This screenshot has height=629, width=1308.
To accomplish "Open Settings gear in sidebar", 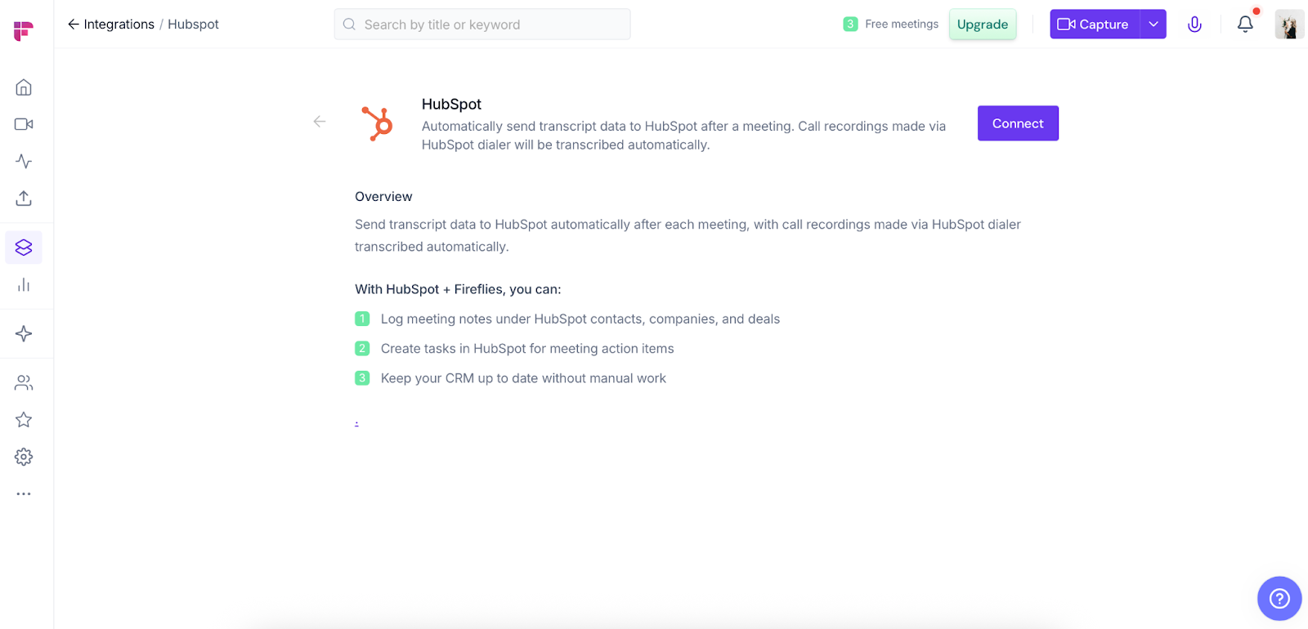I will [24, 457].
